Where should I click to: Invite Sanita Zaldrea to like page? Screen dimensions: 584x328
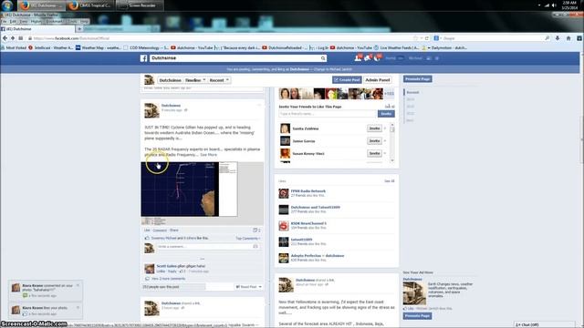(374, 128)
